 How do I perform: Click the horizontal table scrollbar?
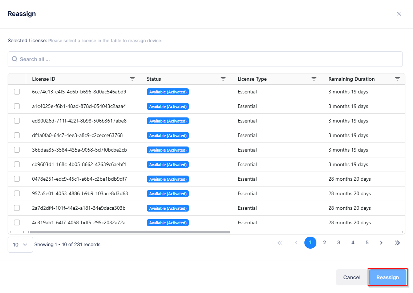tap(130, 232)
